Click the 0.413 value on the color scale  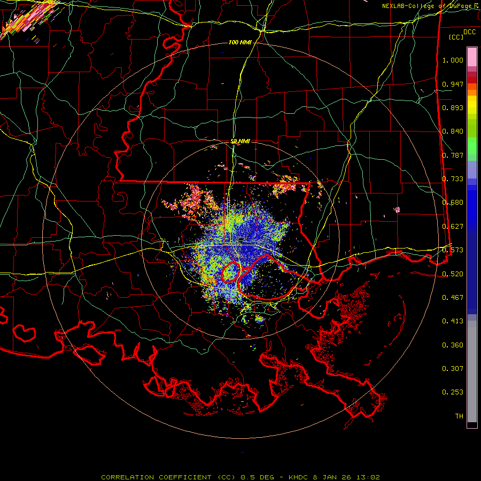453,321
